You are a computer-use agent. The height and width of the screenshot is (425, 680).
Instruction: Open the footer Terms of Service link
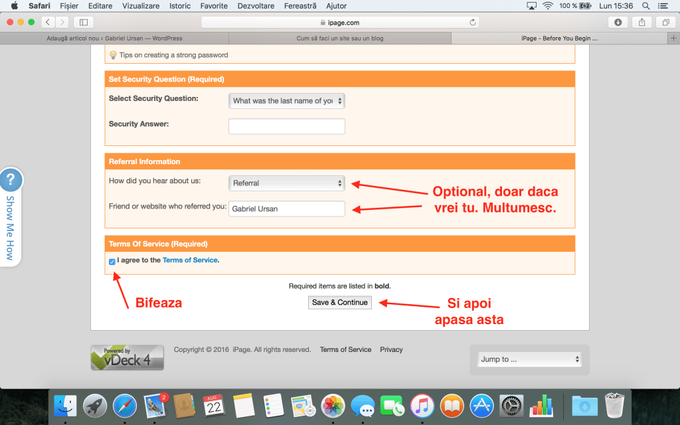point(345,349)
